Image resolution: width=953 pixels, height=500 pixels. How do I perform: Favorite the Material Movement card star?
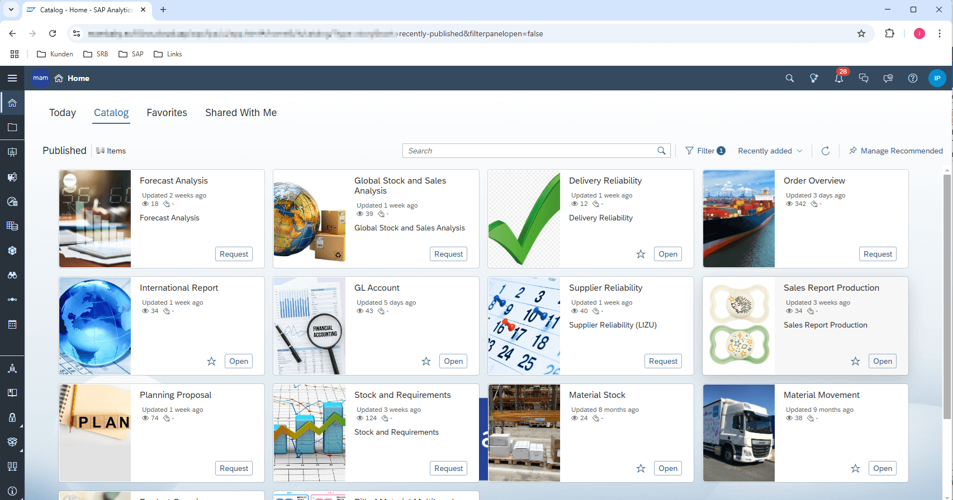[x=856, y=469]
